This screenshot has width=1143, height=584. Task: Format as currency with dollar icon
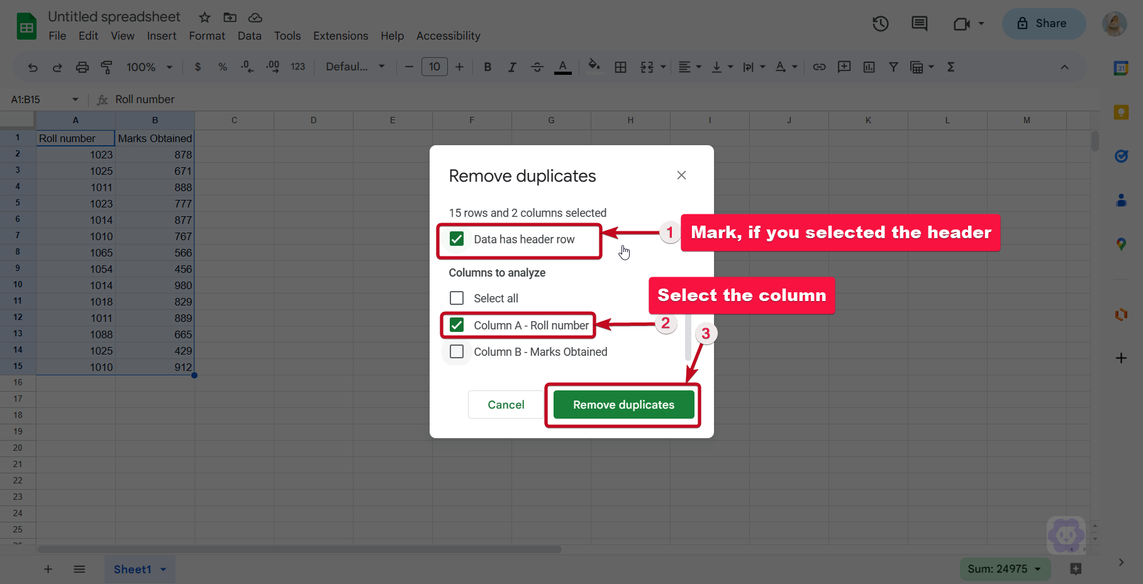coord(198,67)
